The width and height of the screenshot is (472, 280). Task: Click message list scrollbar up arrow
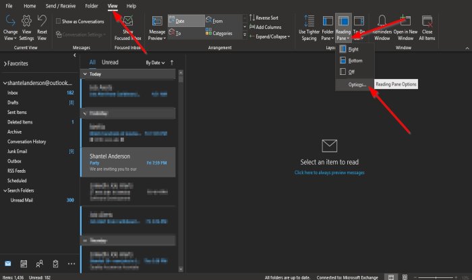(181, 73)
